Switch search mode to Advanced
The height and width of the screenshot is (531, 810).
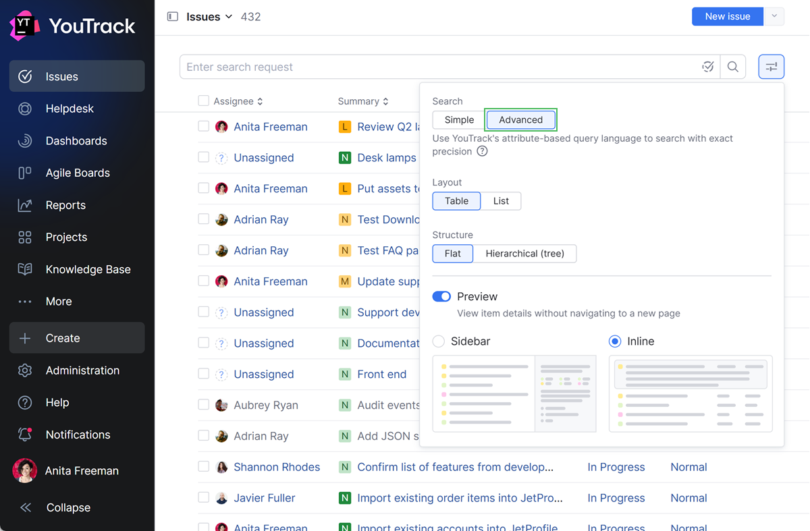(x=520, y=120)
